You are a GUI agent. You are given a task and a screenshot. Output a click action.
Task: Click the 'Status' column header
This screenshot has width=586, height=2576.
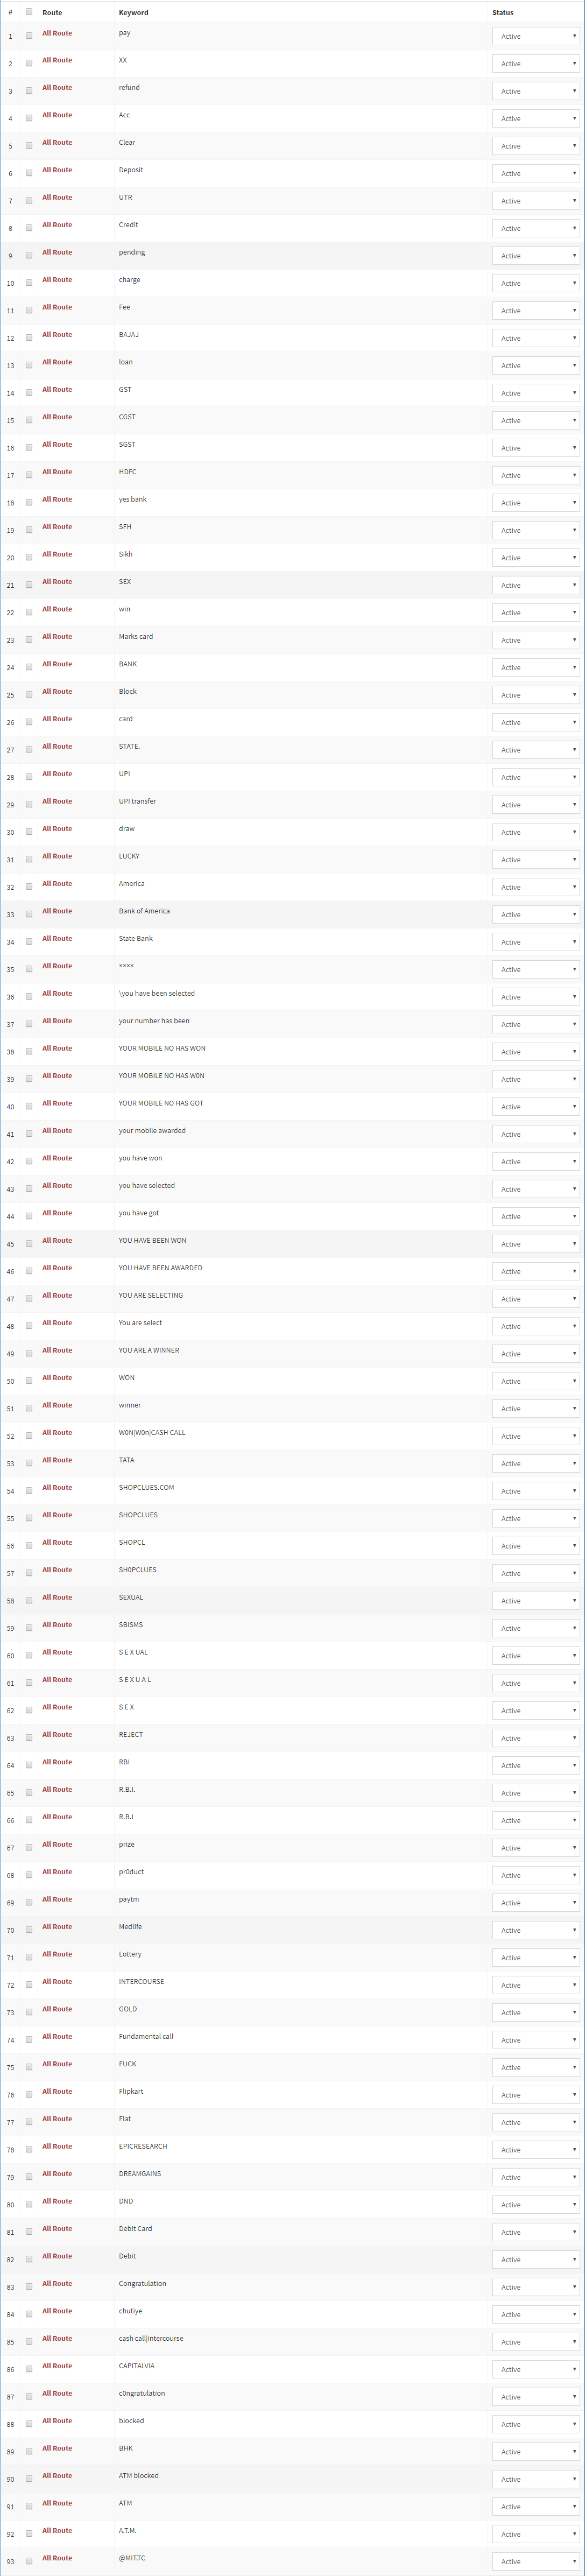503,13
